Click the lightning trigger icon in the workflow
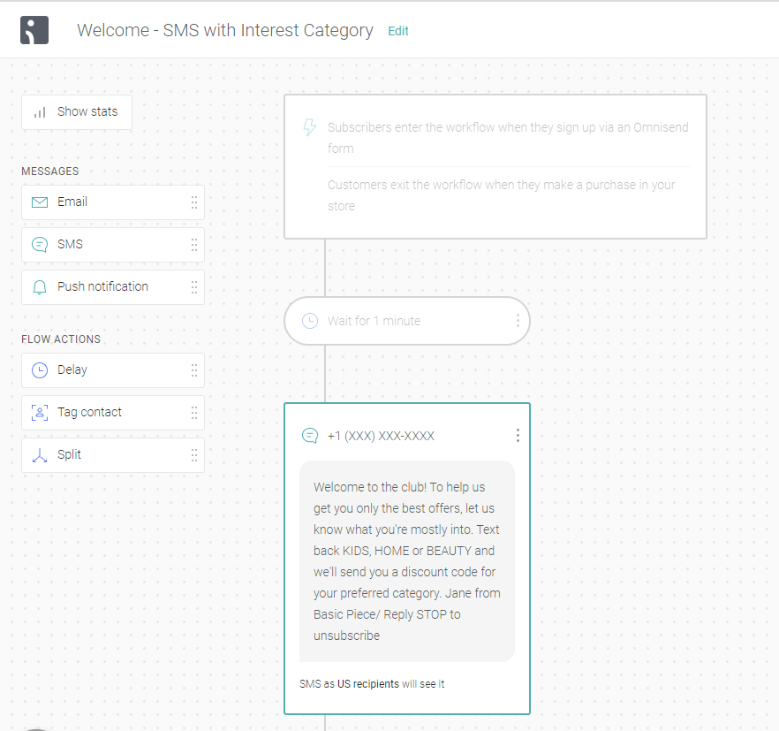 [309, 128]
